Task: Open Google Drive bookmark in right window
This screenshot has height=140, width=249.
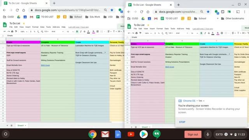Action: click(x=143, y=19)
